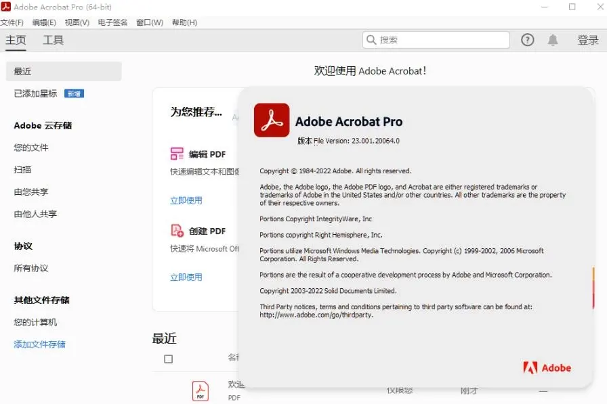Click the 添加文件存储 link
This screenshot has width=607, height=404.
[x=39, y=344]
